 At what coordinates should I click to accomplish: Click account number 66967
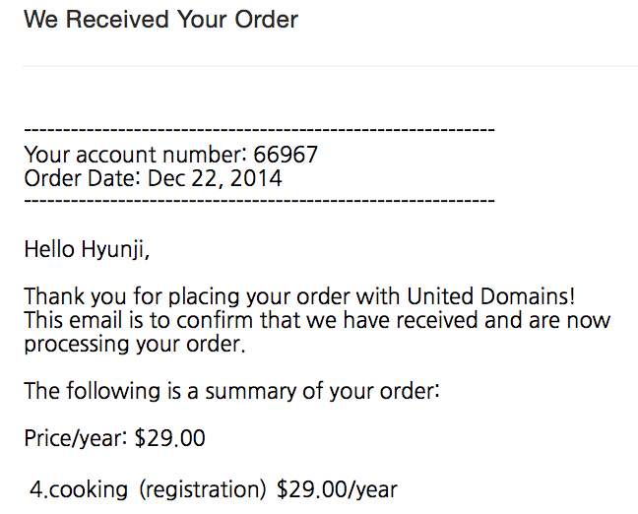(286, 155)
